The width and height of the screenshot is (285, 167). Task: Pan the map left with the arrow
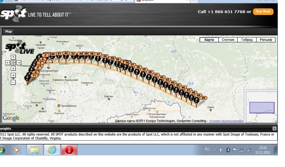pos(8,63)
